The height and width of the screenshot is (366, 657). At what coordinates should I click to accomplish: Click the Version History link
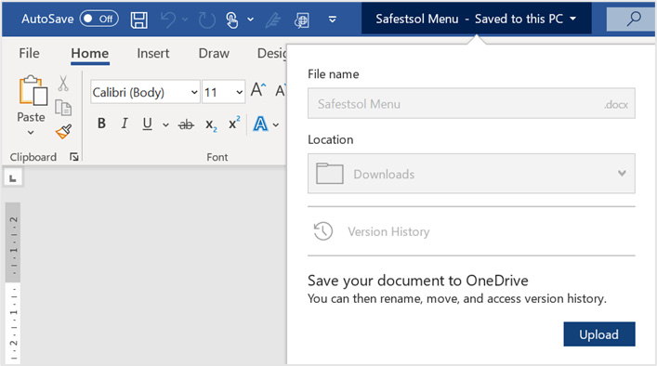tap(388, 231)
